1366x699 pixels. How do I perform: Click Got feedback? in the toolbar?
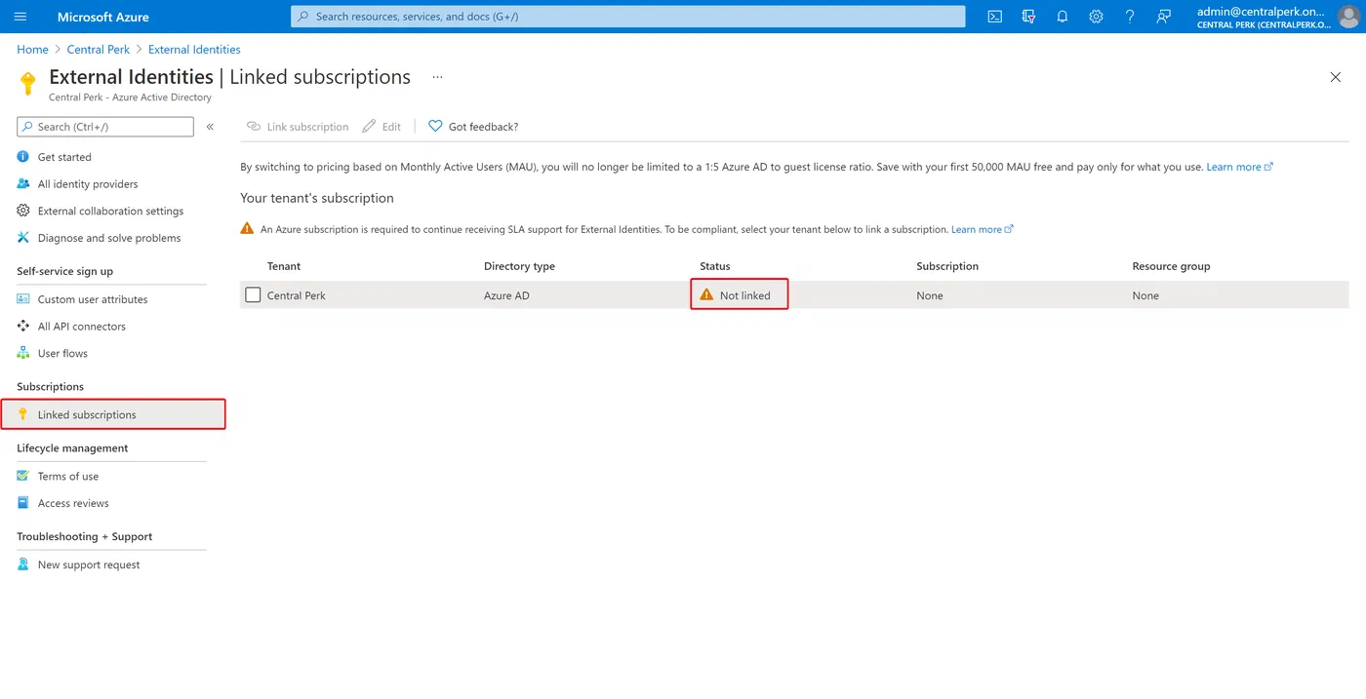coord(473,127)
